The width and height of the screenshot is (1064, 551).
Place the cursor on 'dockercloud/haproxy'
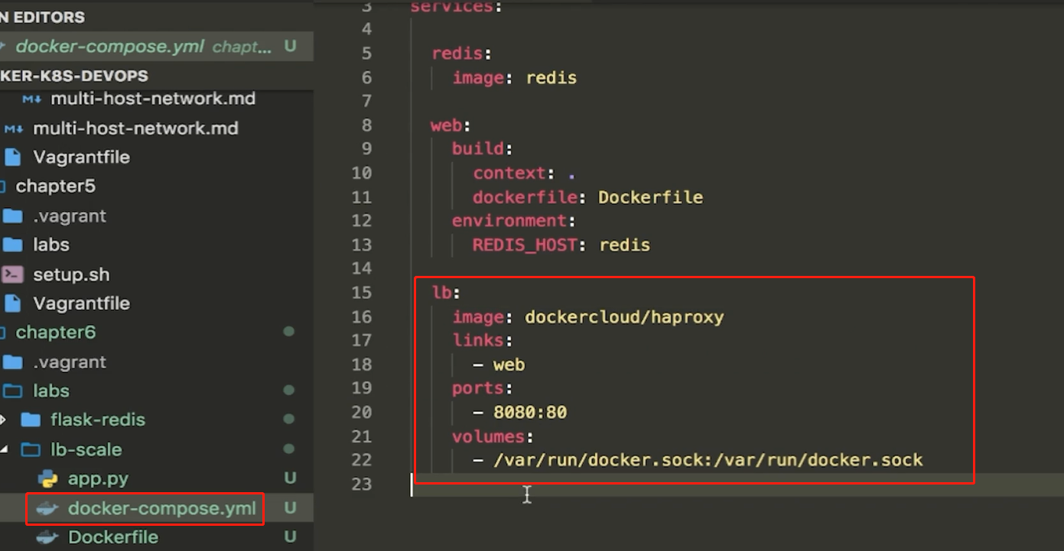(624, 316)
